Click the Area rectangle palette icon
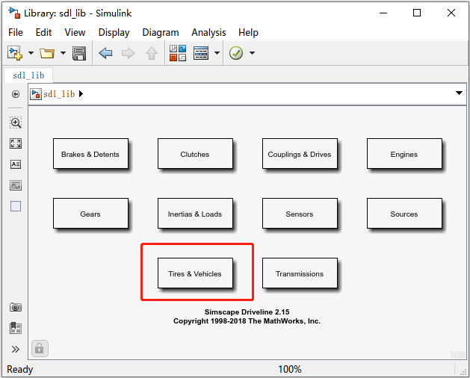Viewport: 470px width, 378px height. click(x=16, y=206)
